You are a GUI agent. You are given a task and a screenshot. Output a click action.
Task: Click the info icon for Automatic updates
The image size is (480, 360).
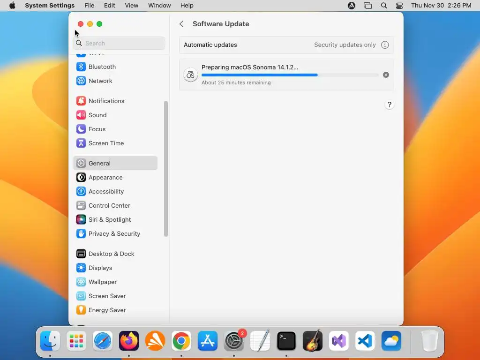[385, 45]
